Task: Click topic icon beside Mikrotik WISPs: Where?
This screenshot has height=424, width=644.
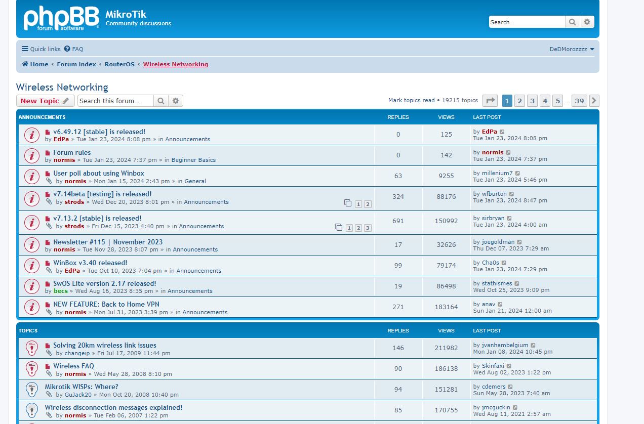Action: (x=31, y=390)
